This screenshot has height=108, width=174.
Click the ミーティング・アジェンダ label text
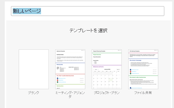point(70,95)
